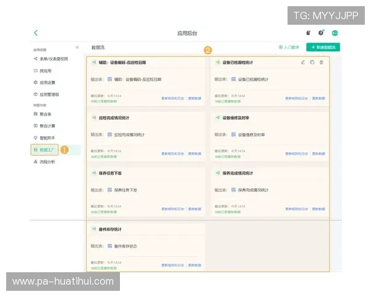Click the 聚合计算 sidebar icon
Image resolution: width=371 pixels, height=297 pixels.
[35, 126]
